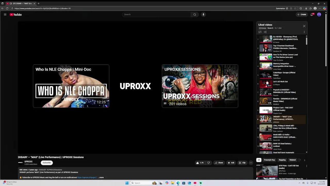
Task: Play How To Fix Driver Cannot Load
Action: pyautogui.click(x=281, y=57)
